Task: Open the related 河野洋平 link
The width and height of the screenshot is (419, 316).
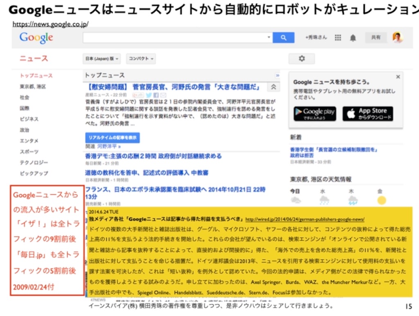Action: tap(109, 146)
